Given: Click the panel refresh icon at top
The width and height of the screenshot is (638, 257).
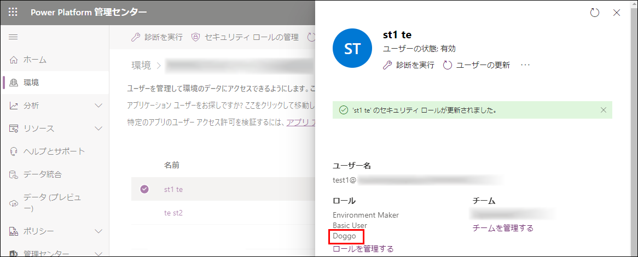Looking at the screenshot, I should [x=595, y=13].
